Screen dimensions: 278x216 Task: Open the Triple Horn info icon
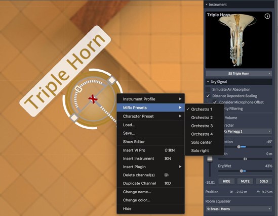point(267,16)
